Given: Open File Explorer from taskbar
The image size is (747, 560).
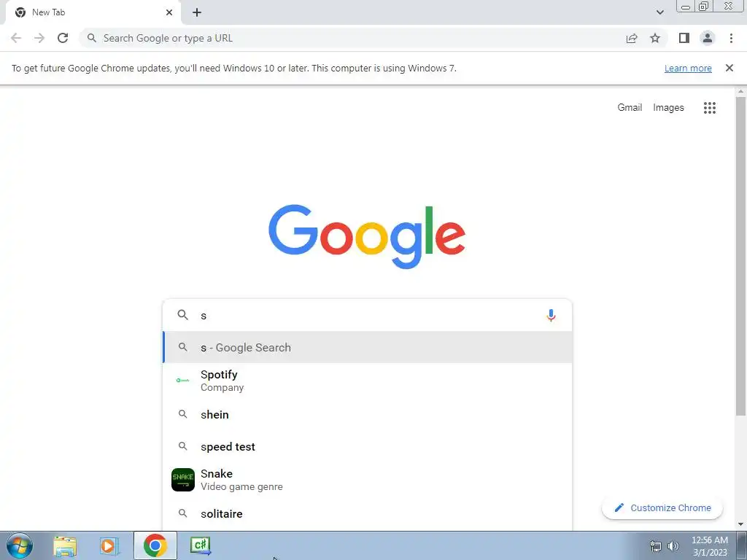Looking at the screenshot, I should point(65,546).
